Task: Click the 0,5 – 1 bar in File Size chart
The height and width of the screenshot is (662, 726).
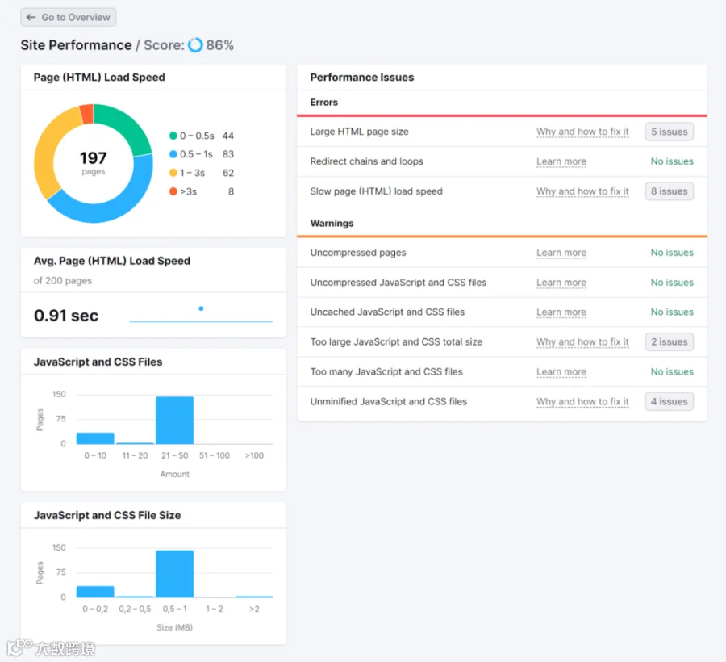Action: [x=174, y=574]
